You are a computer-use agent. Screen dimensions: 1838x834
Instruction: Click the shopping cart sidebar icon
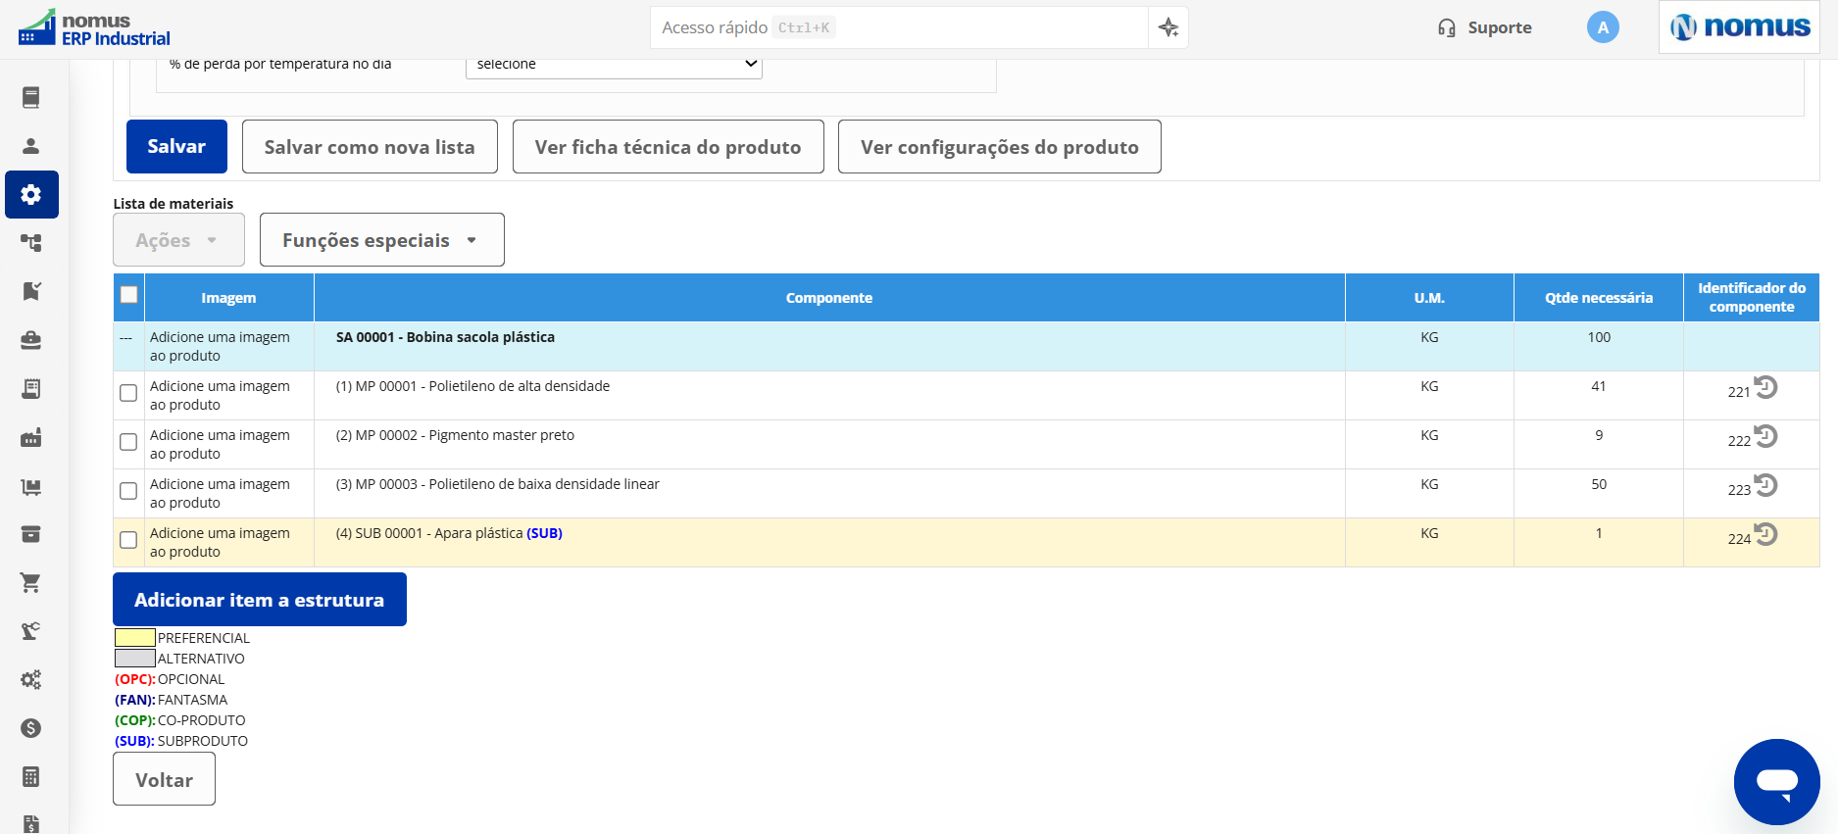coord(31,583)
